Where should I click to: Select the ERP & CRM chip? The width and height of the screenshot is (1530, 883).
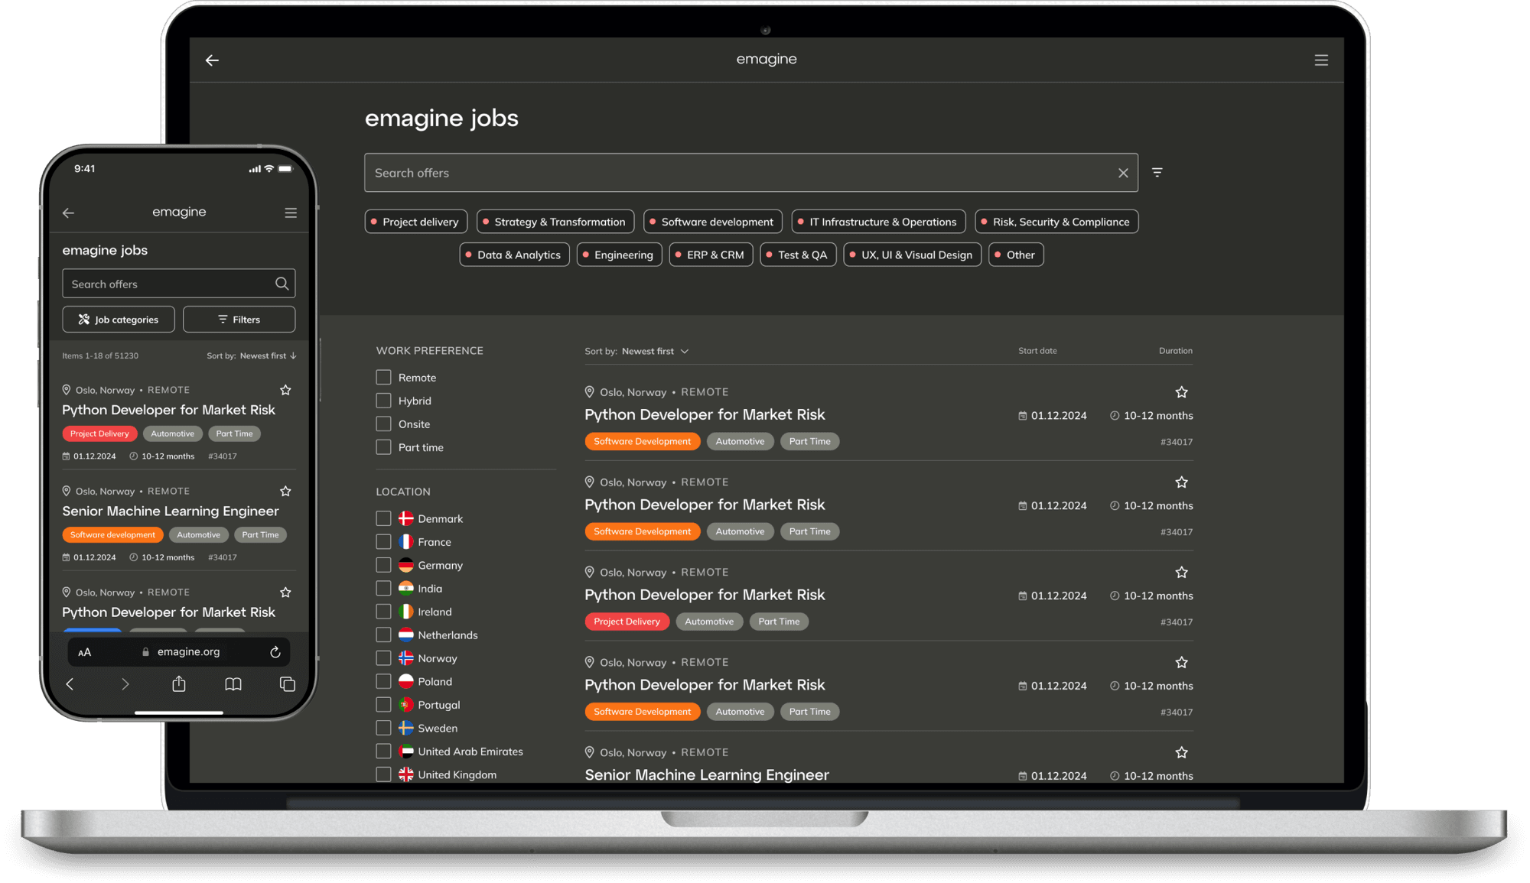tap(711, 255)
